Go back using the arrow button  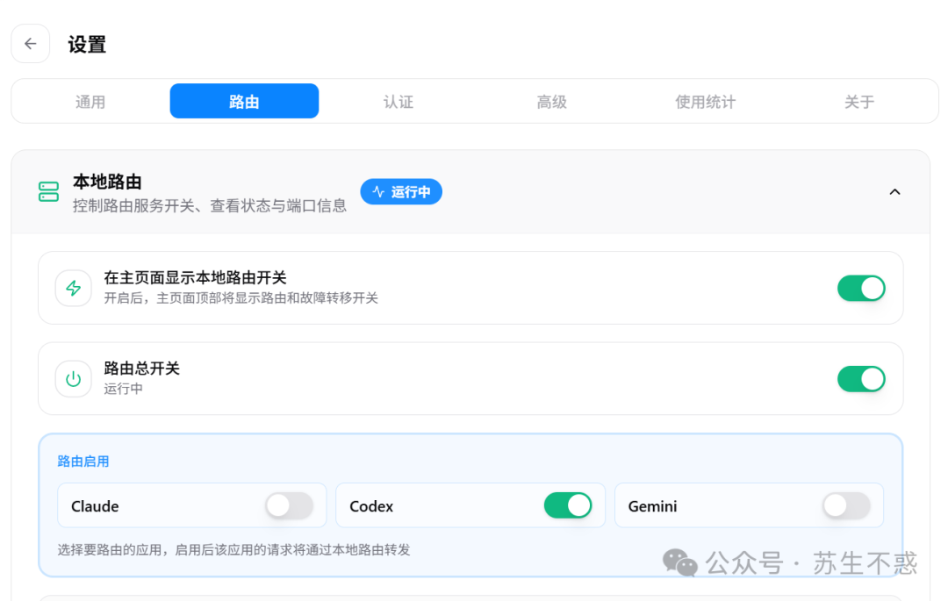pos(30,44)
